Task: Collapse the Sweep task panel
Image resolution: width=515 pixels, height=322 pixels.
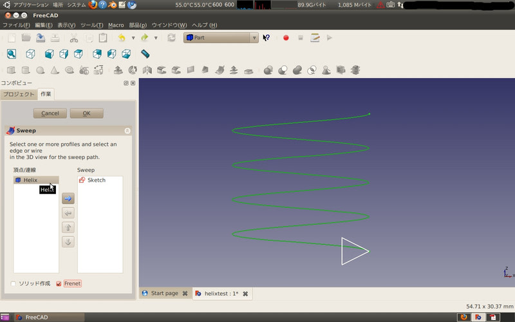Action: 127,131
